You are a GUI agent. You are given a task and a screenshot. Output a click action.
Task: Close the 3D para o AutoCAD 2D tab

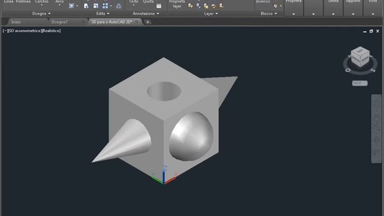click(x=137, y=22)
